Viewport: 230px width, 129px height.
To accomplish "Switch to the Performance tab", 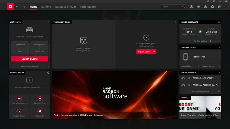I will pyautogui.click(x=88, y=7).
